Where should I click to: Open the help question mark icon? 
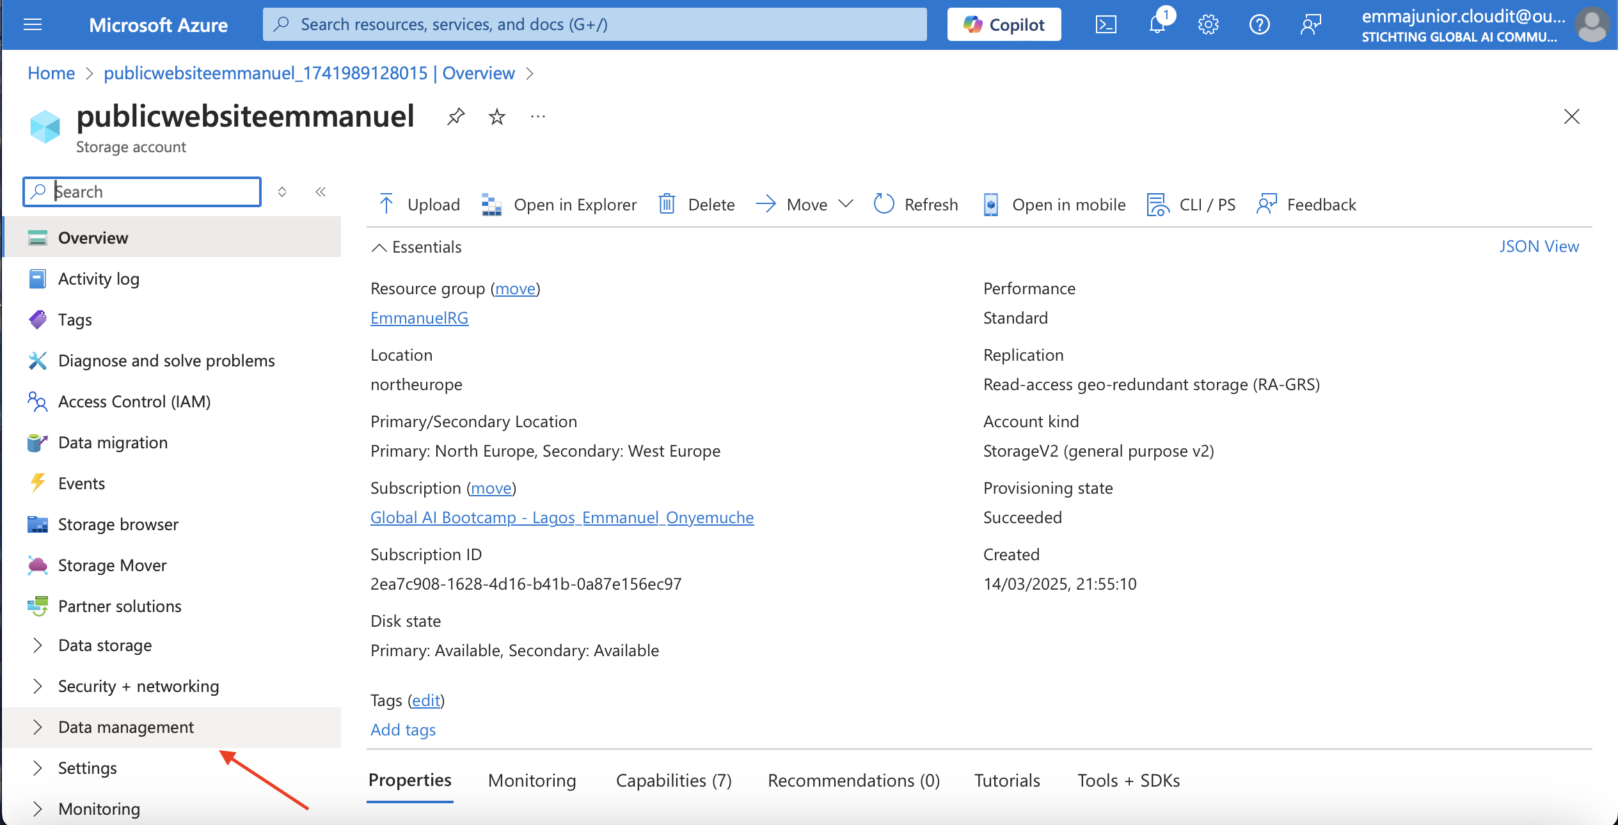point(1259,25)
